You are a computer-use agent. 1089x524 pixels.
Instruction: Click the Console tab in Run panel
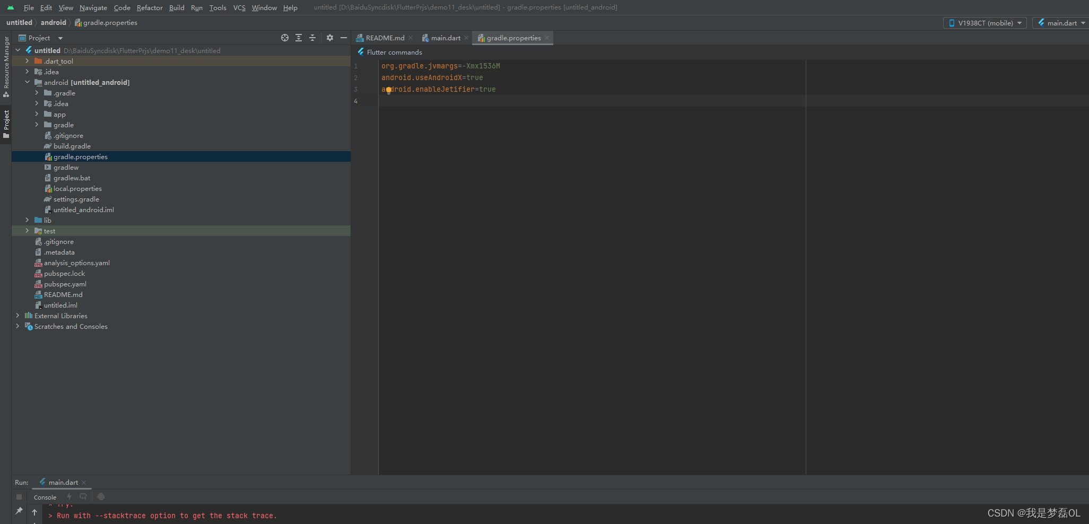click(45, 497)
